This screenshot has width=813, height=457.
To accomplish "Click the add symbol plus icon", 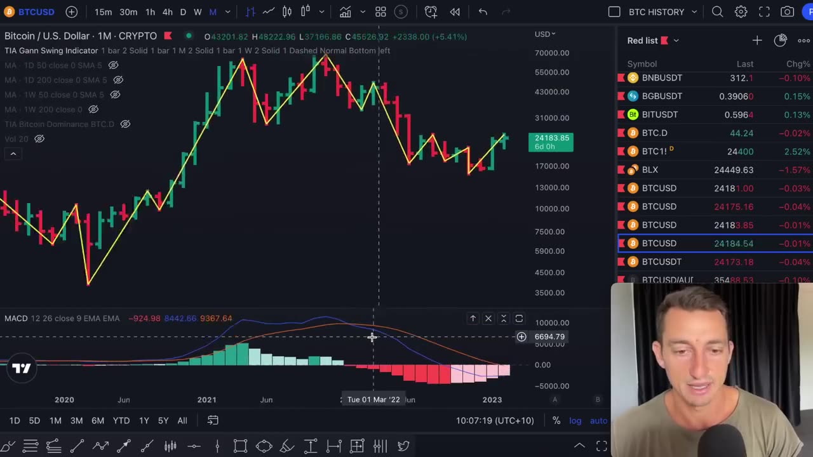I will 72,11.
